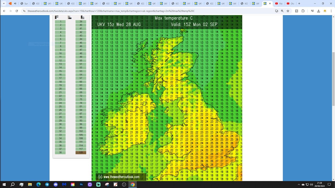
Task: Click the max temperature chart image
Action: [167, 98]
